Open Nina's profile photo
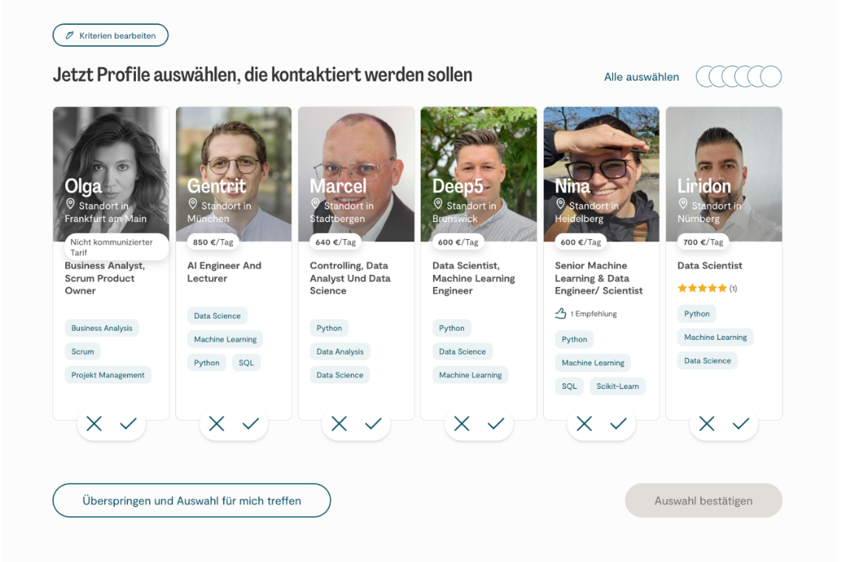 click(x=601, y=155)
